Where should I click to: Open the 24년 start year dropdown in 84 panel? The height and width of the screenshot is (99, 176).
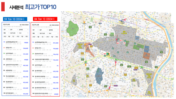(x=34, y=37)
